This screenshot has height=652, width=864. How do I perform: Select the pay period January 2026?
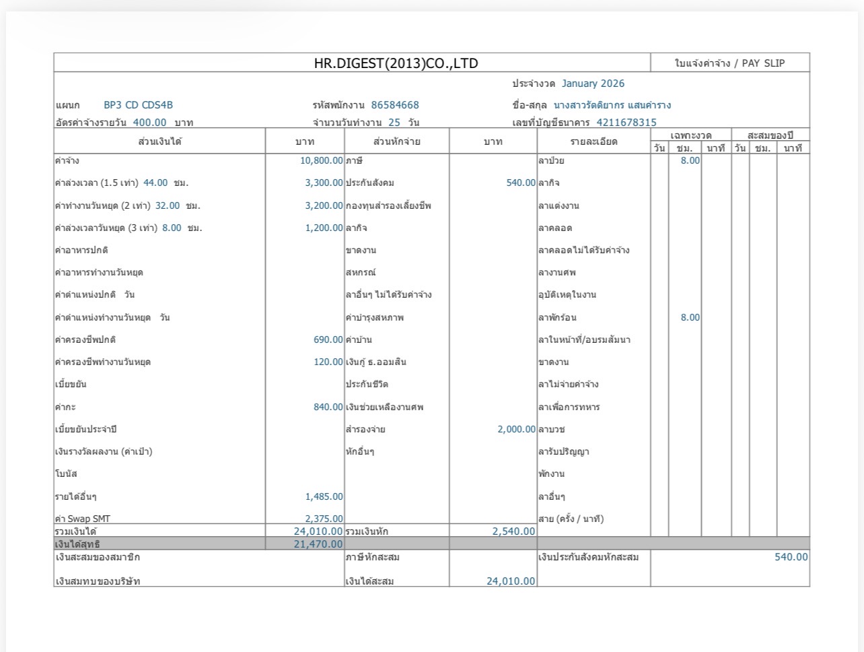pos(593,84)
